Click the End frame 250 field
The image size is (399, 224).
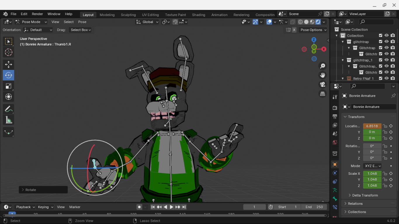coord(314,207)
